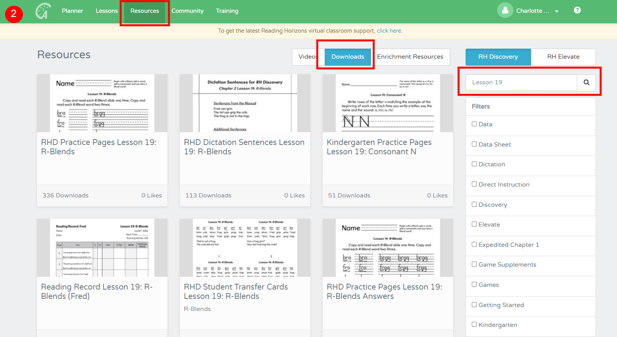Go to the Community menu

[x=187, y=11]
